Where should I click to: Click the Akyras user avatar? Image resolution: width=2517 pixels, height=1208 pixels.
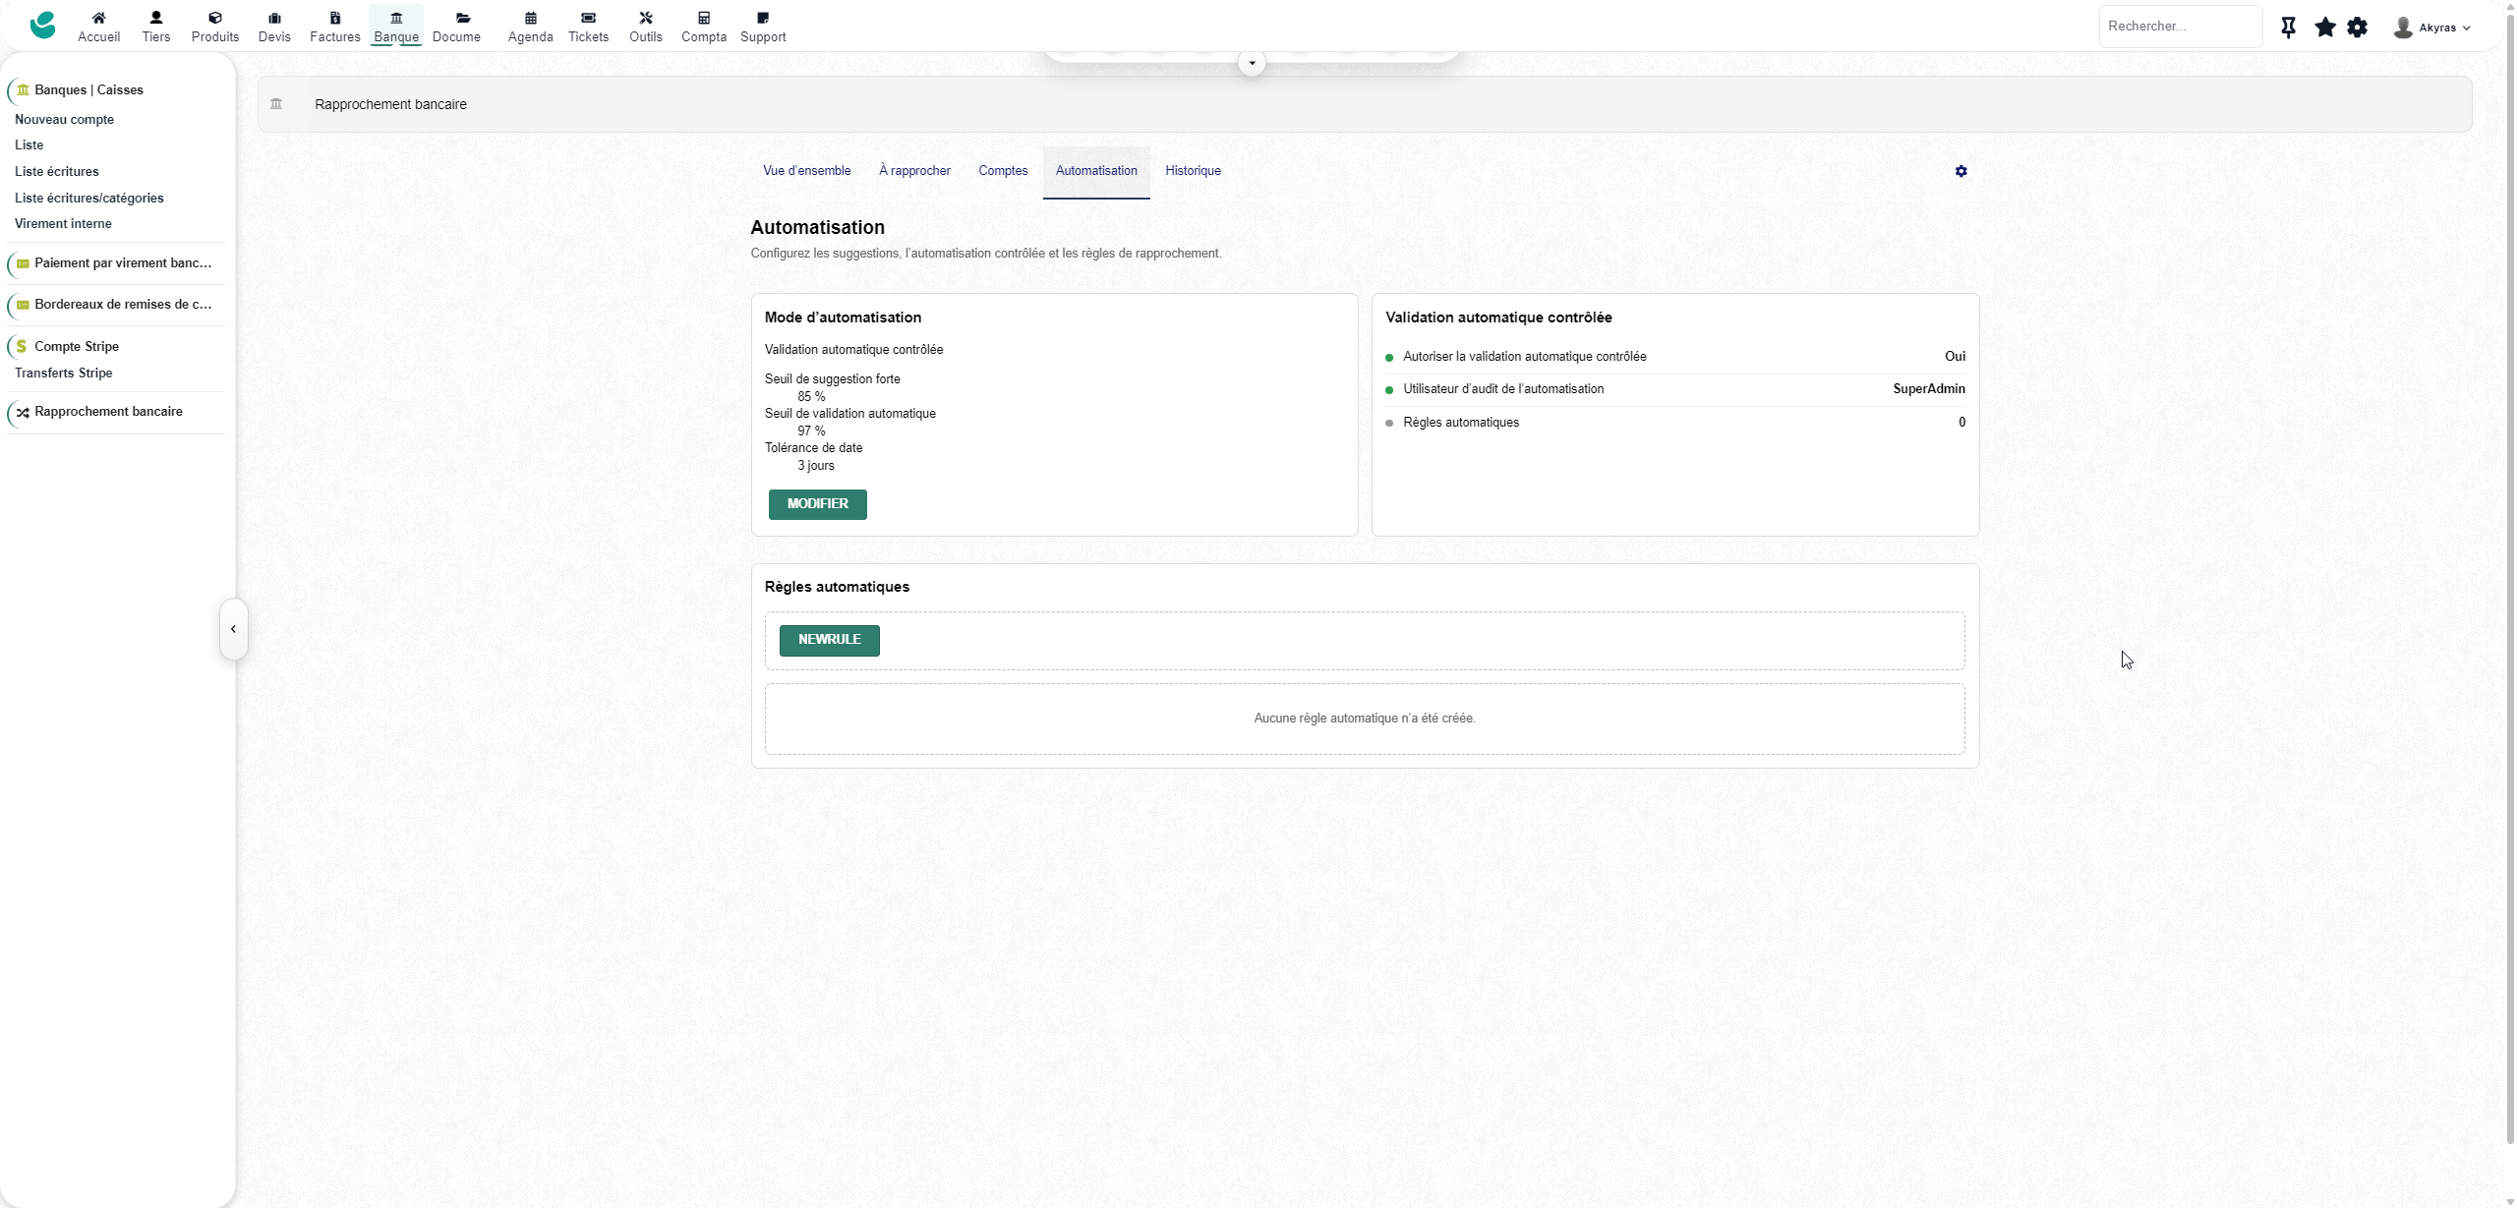pyautogui.click(x=2403, y=28)
